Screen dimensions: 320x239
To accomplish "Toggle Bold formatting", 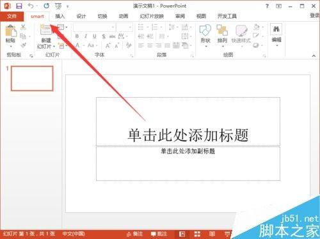I will 77,36.
